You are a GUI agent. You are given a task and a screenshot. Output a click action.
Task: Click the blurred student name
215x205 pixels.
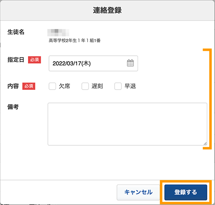[58, 33]
